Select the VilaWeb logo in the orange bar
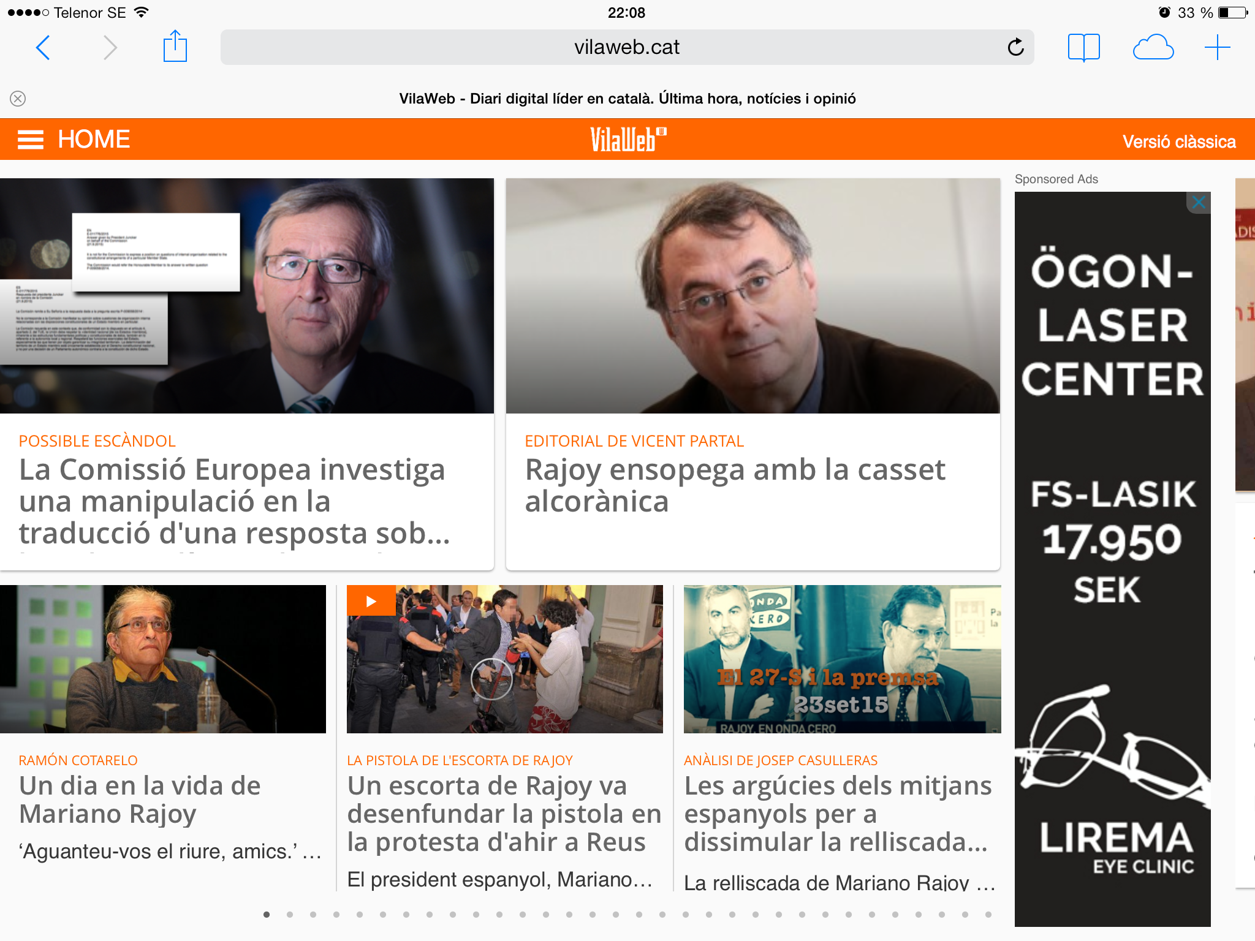Screen dimensions: 1255x941 tap(627, 140)
